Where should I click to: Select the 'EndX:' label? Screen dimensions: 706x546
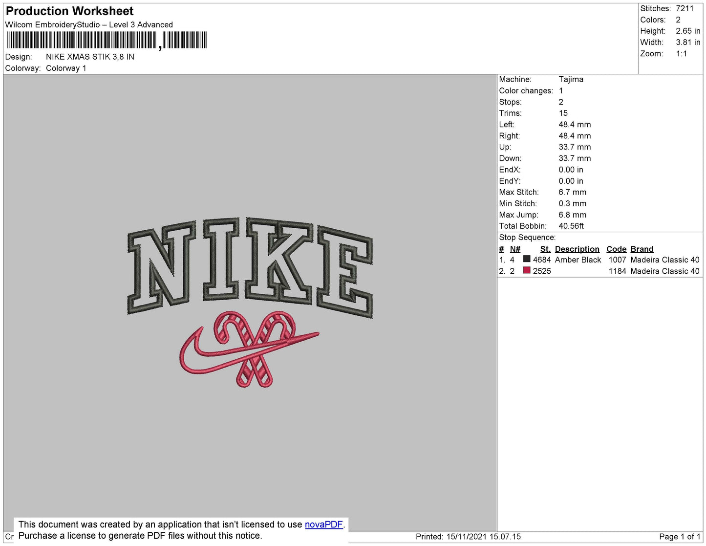point(510,170)
